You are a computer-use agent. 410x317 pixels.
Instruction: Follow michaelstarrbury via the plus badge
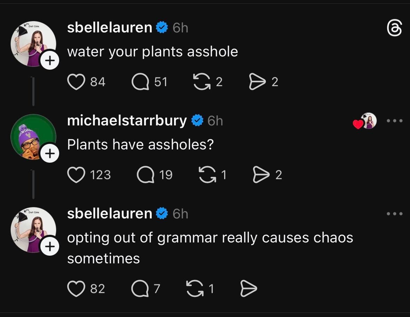[x=50, y=153]
